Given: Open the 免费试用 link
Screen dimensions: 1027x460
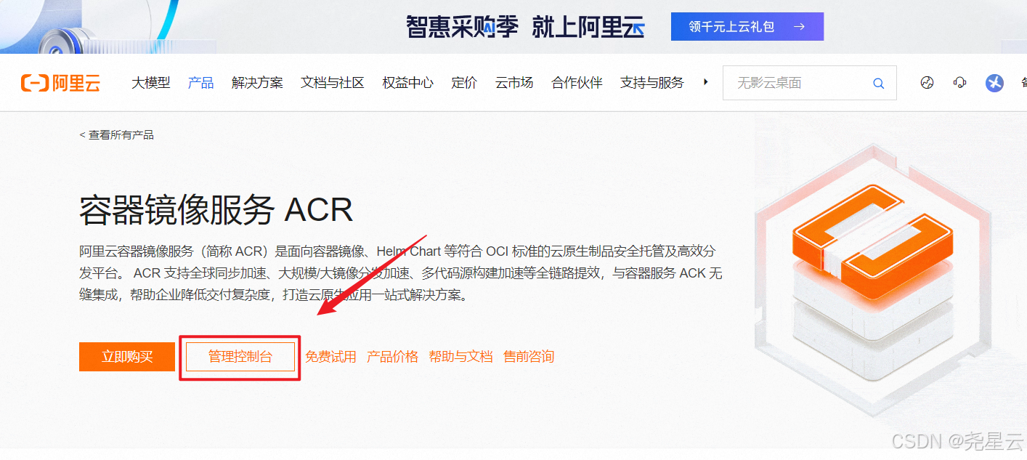Looking at the screenshot, I should tap(330, 357).
